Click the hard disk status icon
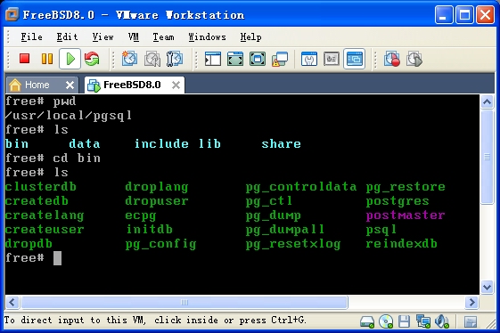 [x=367, y=321]
